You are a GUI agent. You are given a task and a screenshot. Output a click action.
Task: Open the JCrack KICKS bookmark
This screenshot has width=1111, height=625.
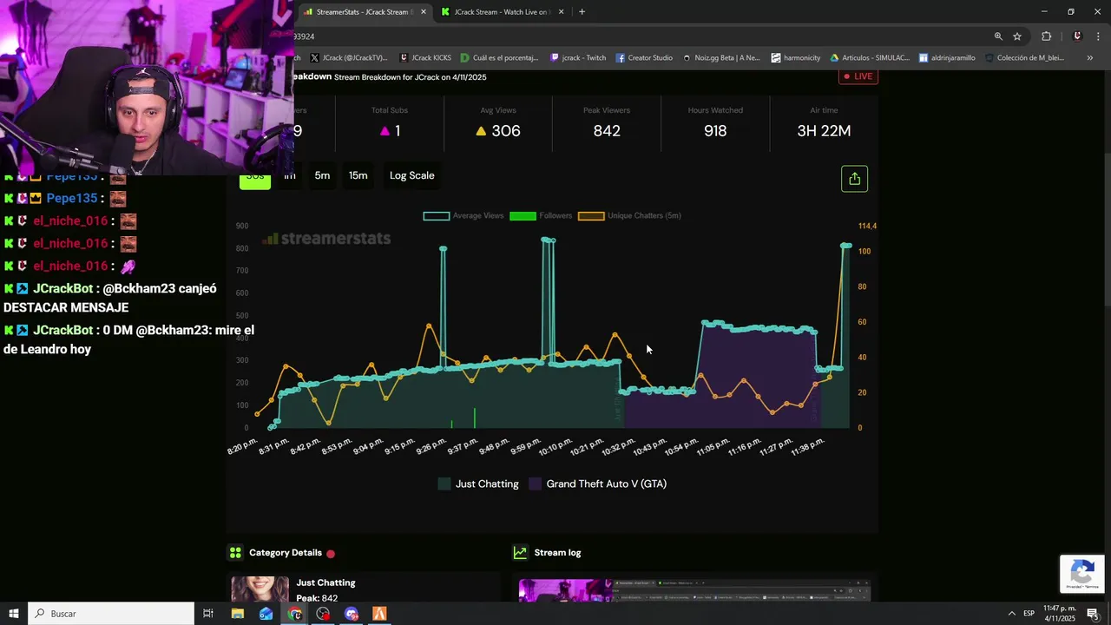pos(425,58)
